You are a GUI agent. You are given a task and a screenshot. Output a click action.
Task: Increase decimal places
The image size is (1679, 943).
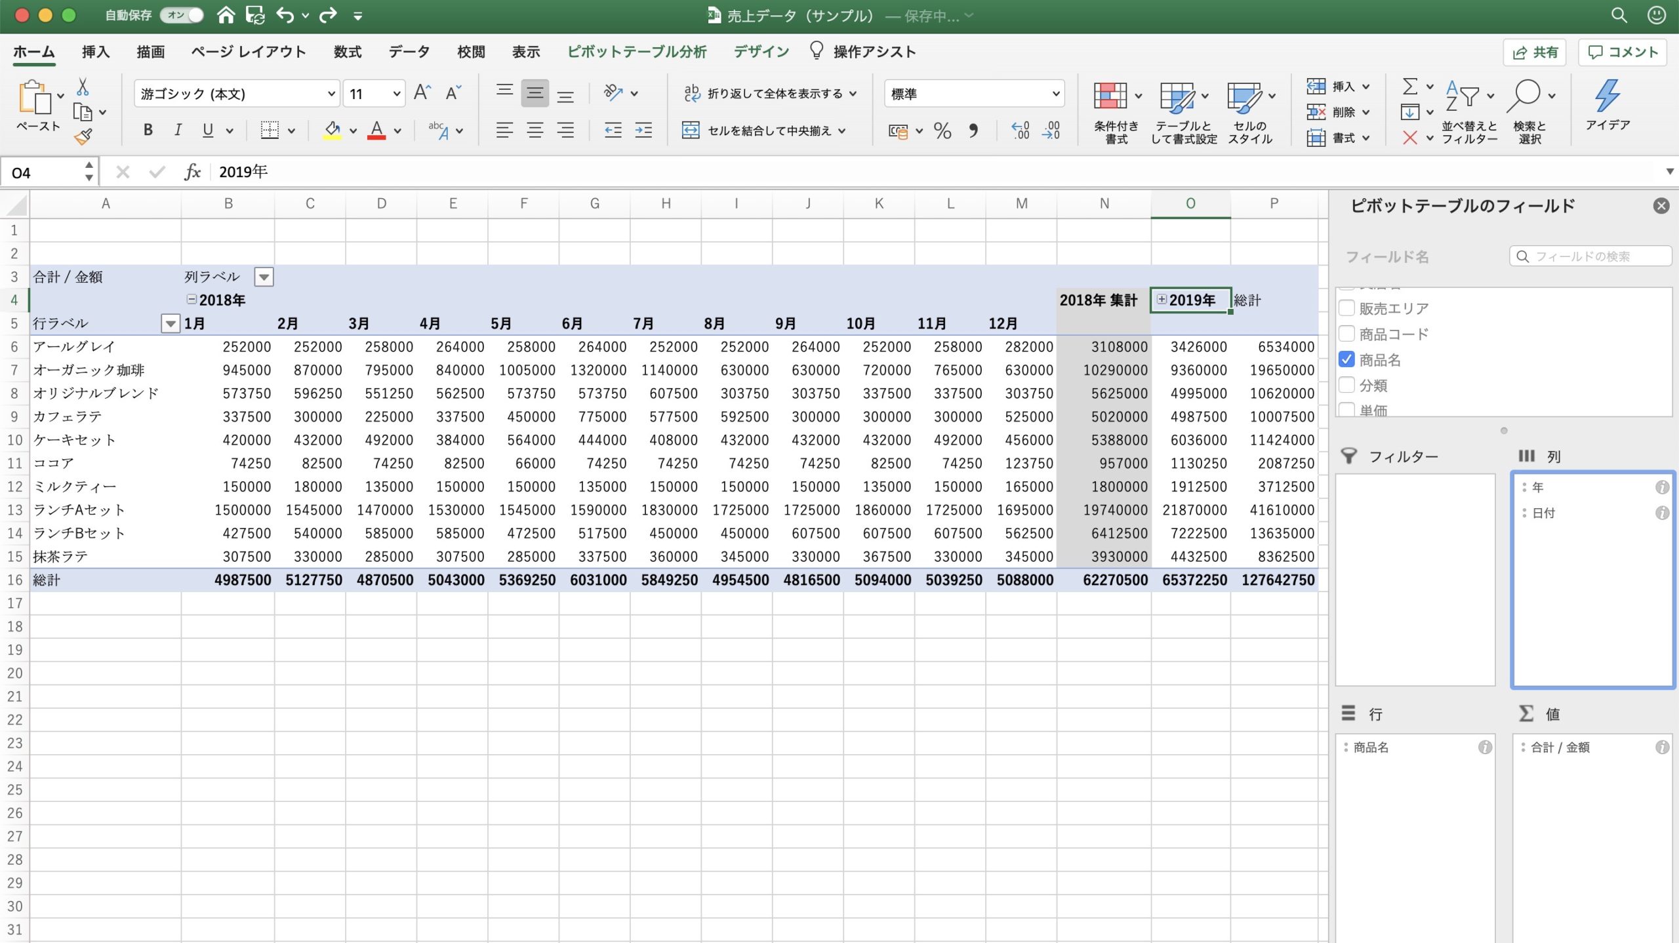(1021, 130)
